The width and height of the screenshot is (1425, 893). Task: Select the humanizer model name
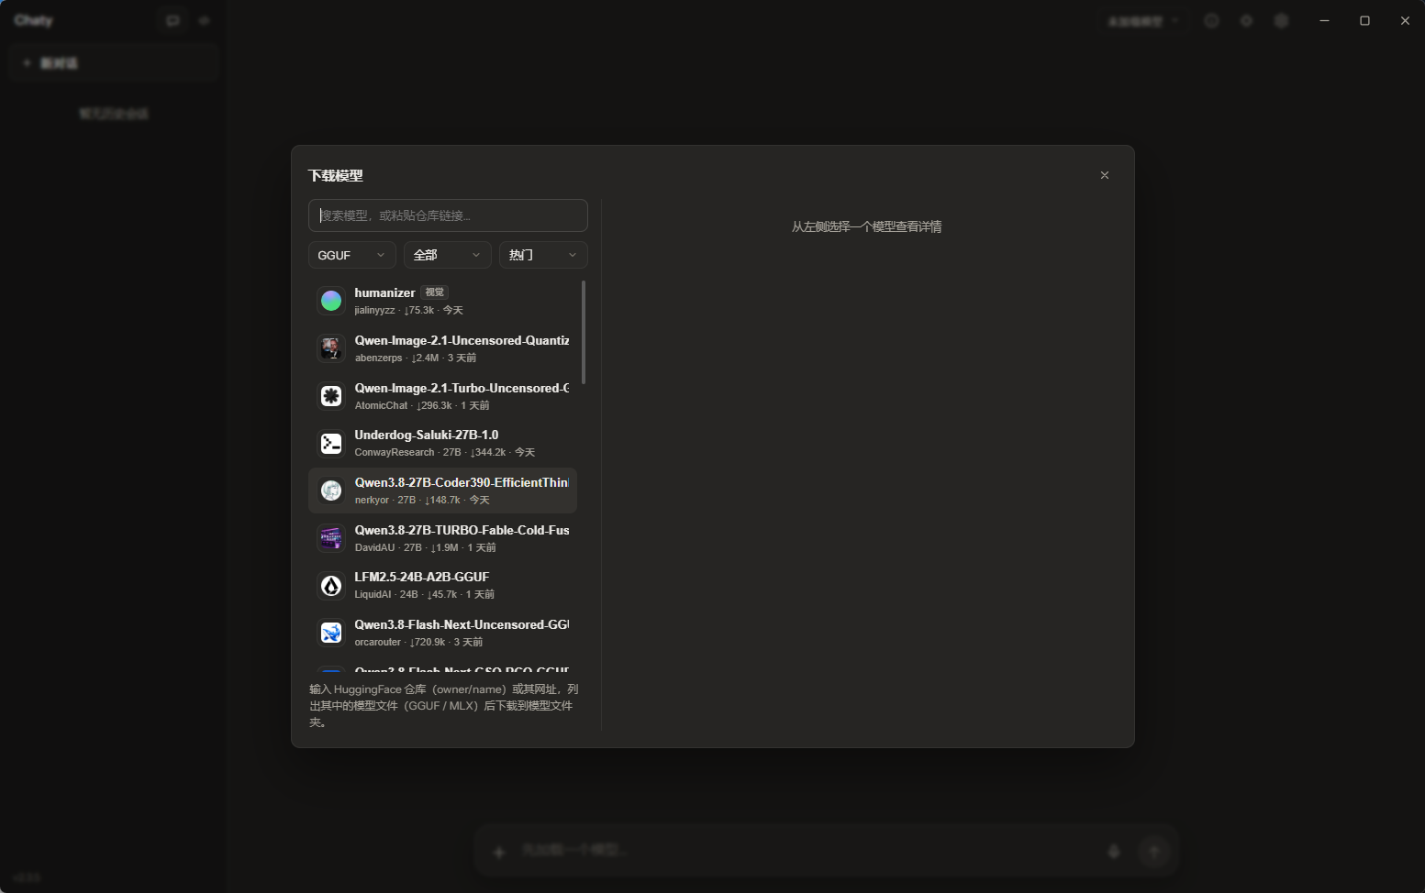tap(384, 292)
